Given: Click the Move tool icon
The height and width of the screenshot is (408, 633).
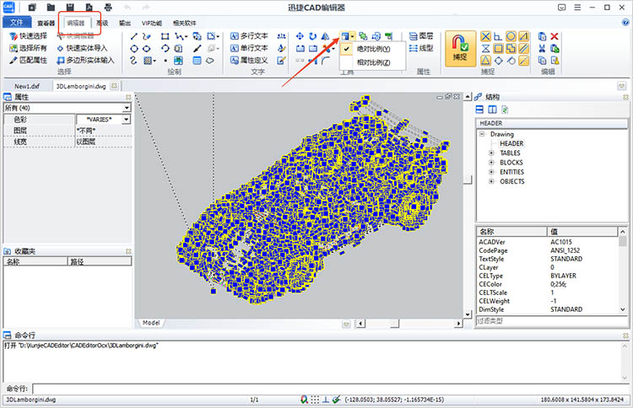Looking at the screenshot, I should coord(300,37).
